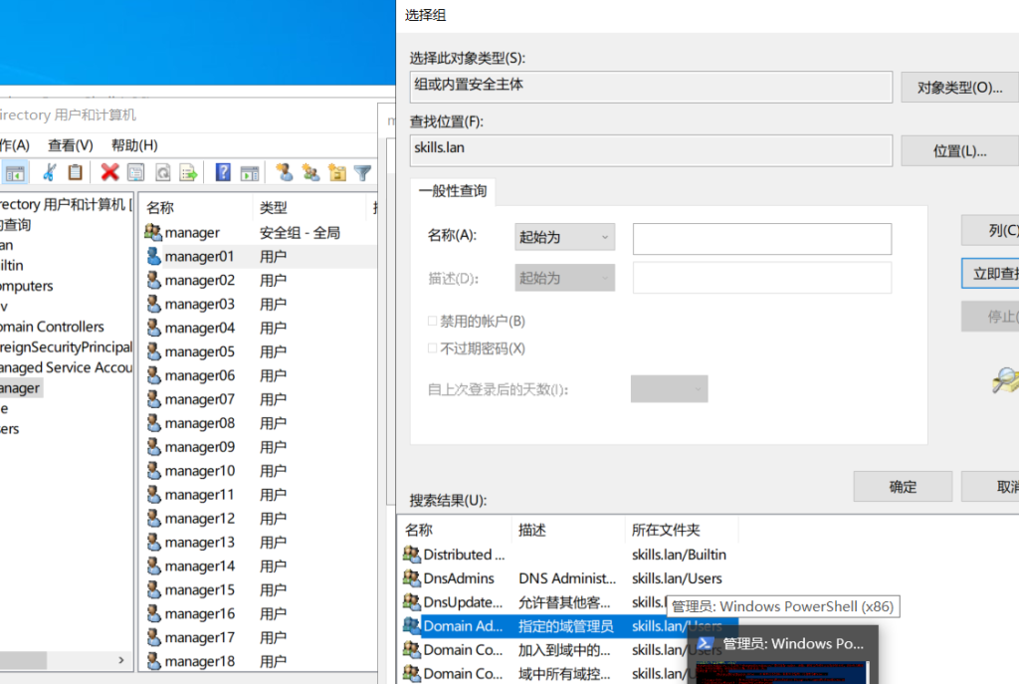Select DnsAdmins in the search results
This screenshot has height=684, width=1019.
click(x=459, y=578)
